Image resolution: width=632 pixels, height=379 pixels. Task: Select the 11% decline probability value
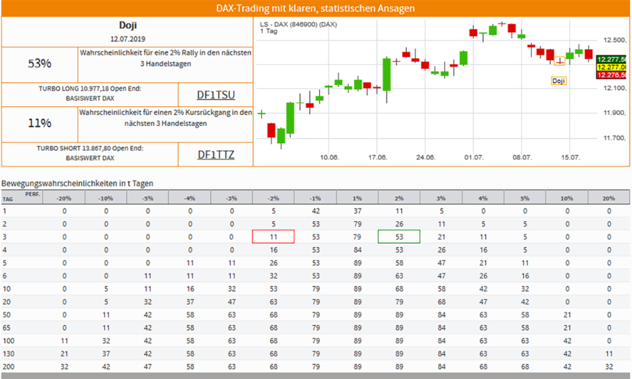39,123
